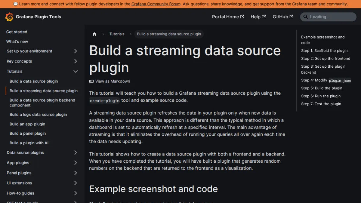
Task: Expand the Set up your environment section
Action: 76,51
